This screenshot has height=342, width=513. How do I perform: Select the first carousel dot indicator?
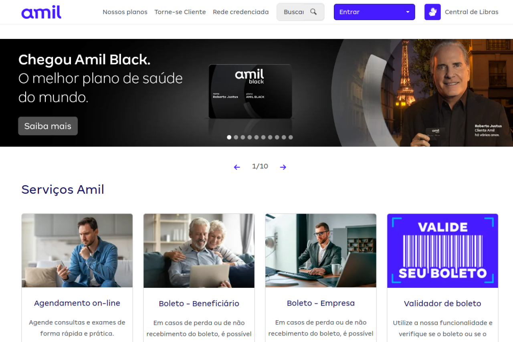[229, 137]
